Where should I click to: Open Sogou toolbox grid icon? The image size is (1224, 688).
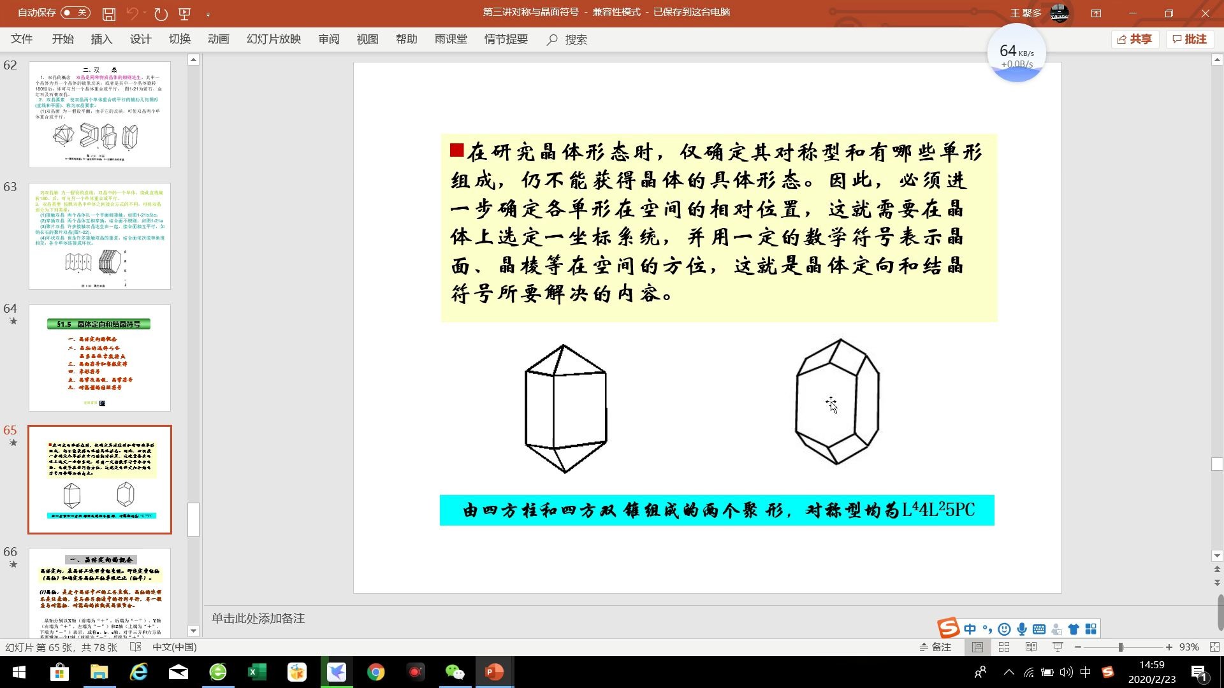coord(1091,629)
